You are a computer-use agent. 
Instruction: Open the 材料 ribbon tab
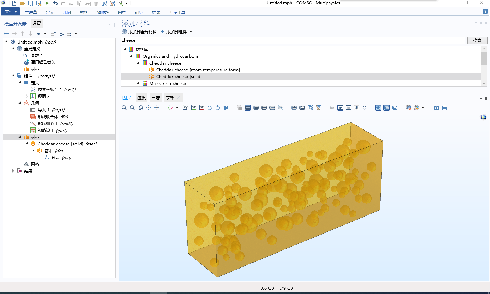tap(84, 12)
